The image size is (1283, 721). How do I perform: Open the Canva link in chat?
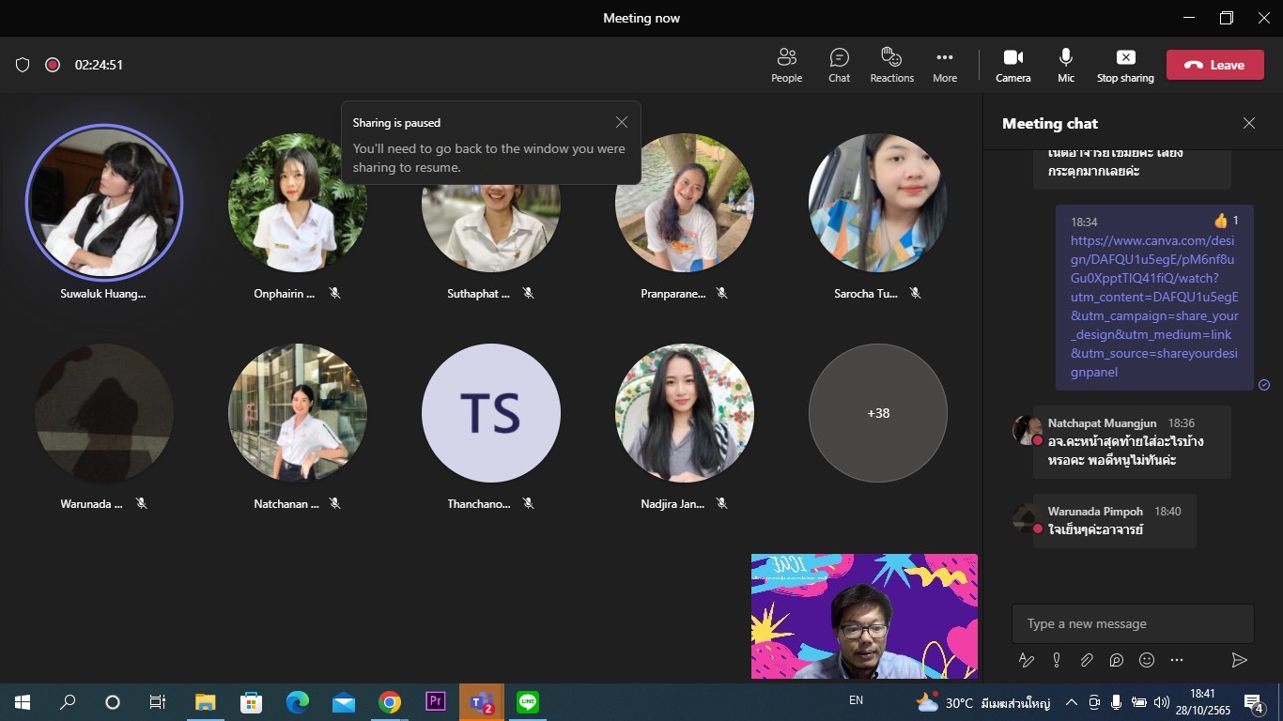pos(1154,297)
